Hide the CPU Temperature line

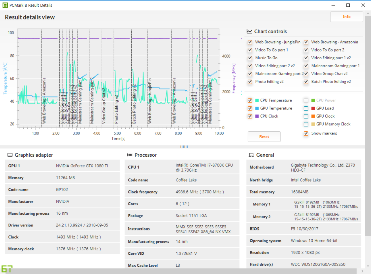(x=250, y=100)
